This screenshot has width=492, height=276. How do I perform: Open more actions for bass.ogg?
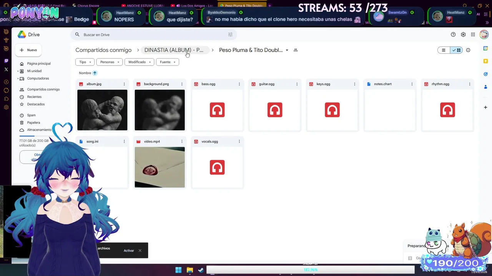(x=239, y=84)
